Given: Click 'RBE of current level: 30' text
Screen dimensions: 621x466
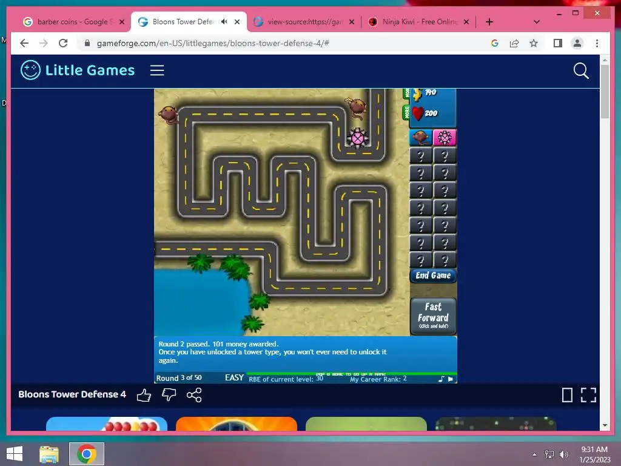Looking at the screenshot, I should [x=286, y=379].
